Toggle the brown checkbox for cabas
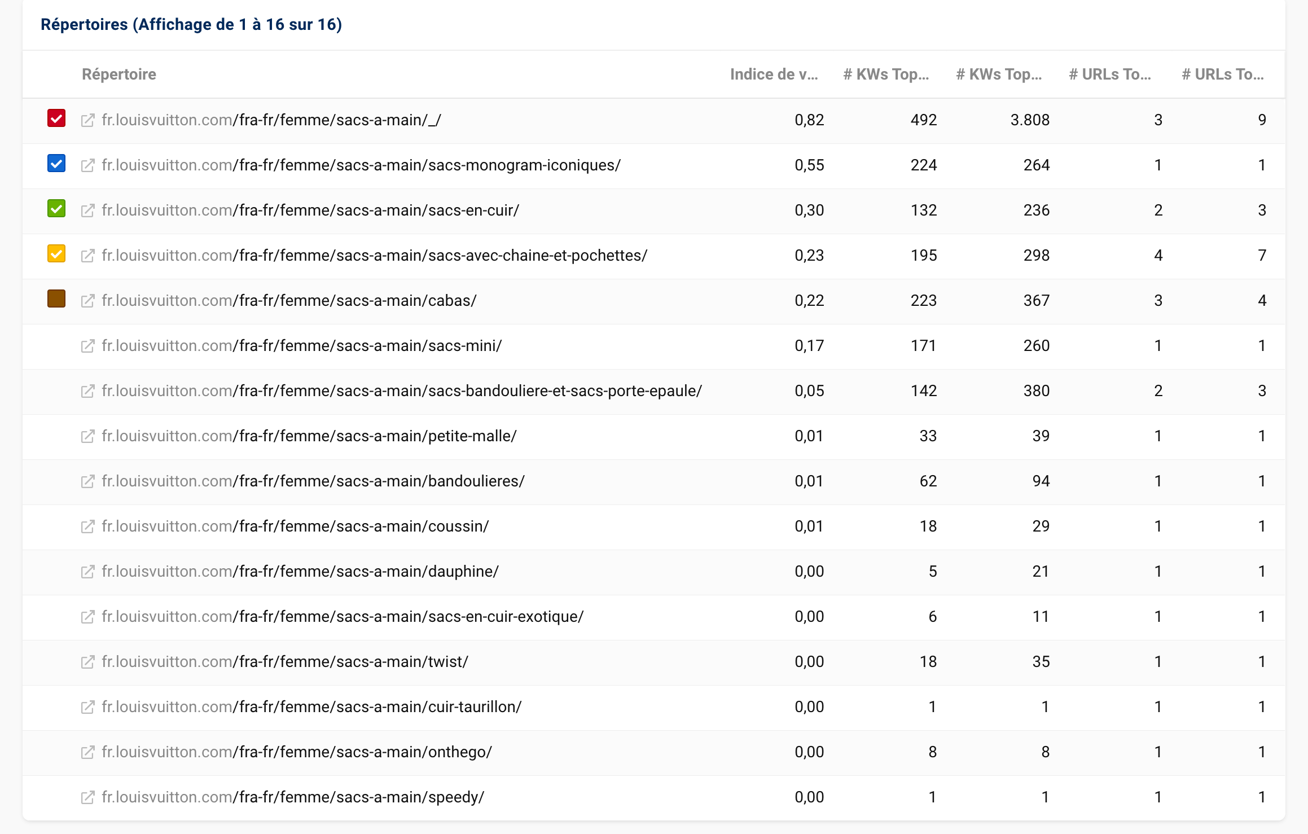 coord(56,299)
